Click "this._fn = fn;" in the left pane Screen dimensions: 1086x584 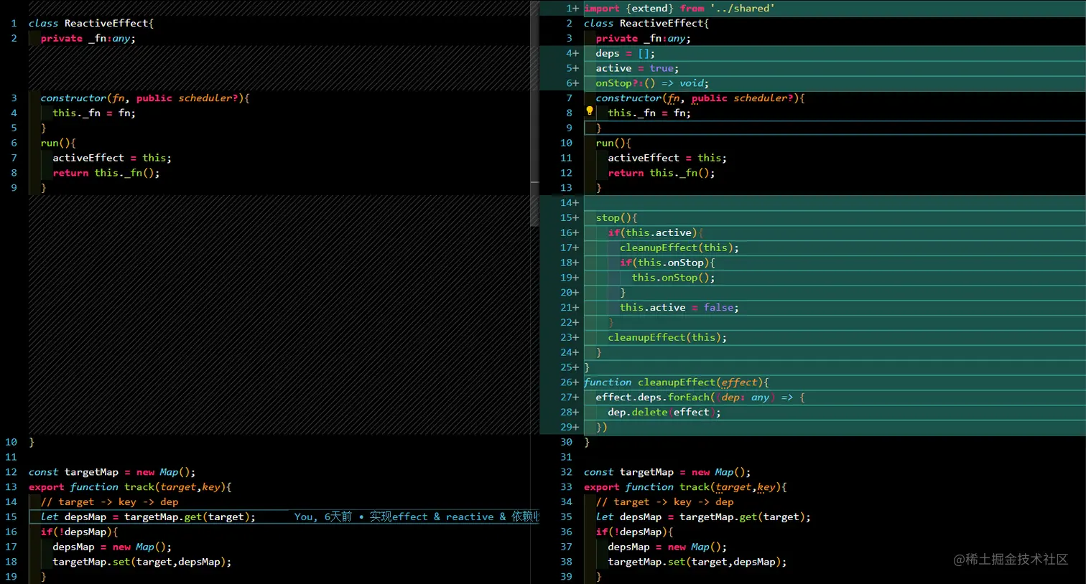[94, 113]
